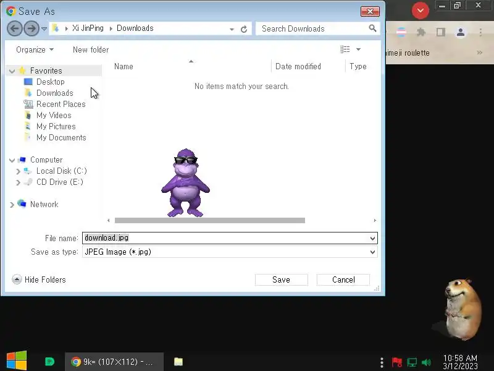This screenshot has width=494, height=371.
Task: Select Network in the navigation pane
Action: (x=44, y=204)
